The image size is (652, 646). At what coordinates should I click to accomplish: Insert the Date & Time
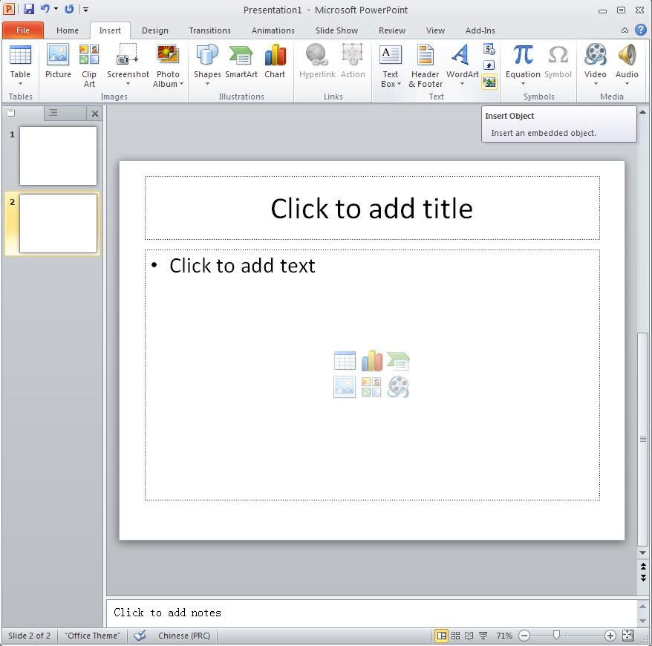point(488,50)
